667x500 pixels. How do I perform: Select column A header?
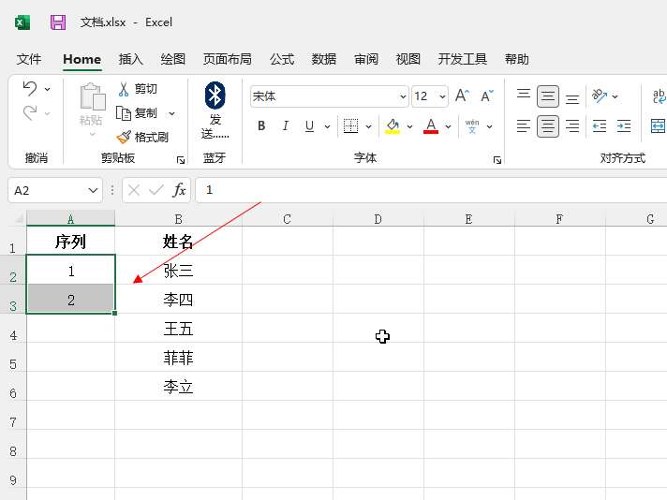point(70,219)
